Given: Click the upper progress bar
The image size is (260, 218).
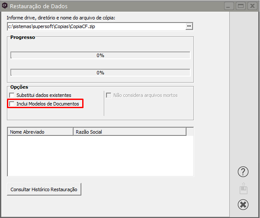Looking at the screenshot, I should point(100,55).
